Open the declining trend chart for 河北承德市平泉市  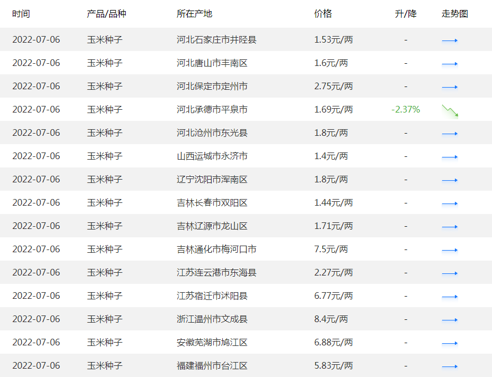point(449,110)
